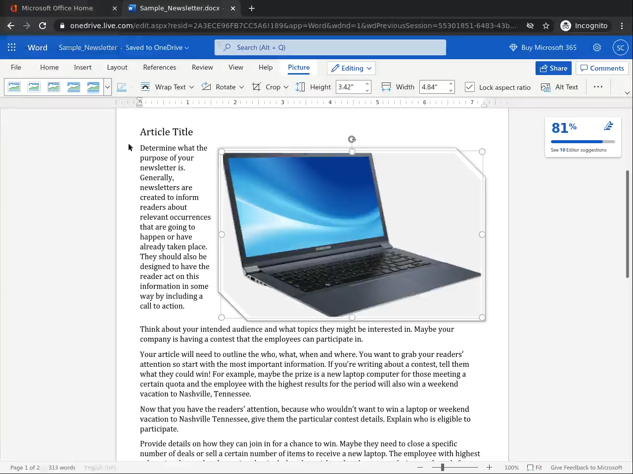This screenshot has height=474, width=633.
Task: Click the Fit button in status bar
Action: click(x=534, y=468)
